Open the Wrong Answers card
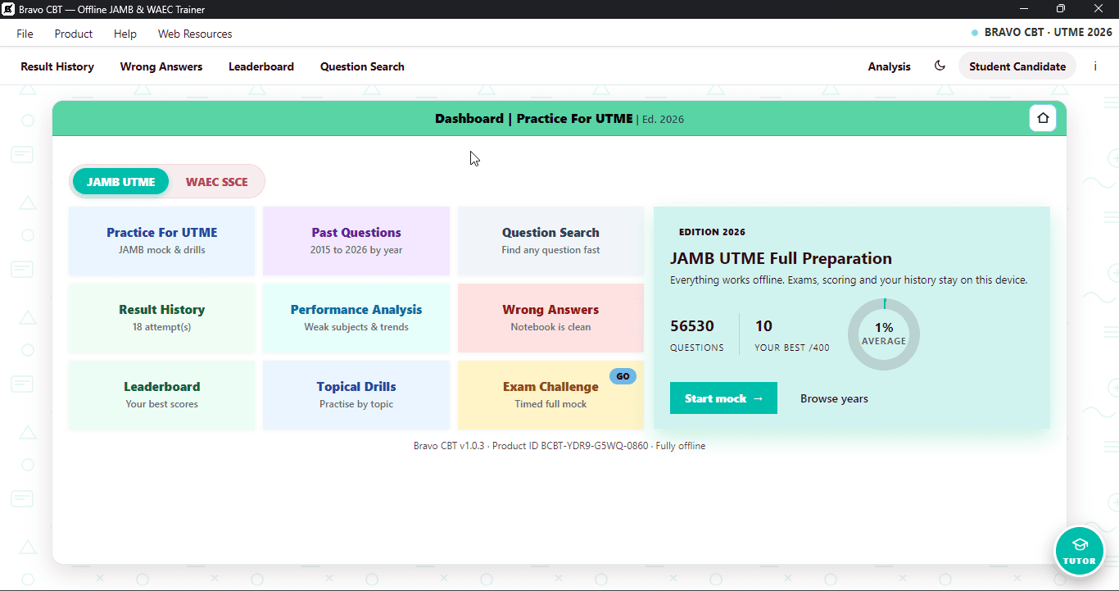Screen dimensions: 1119x591 point(550,318)
